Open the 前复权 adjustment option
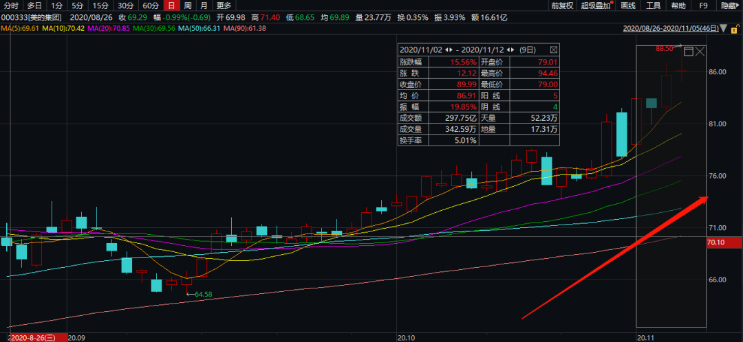Viewport: 743px width, 342px height. [x=563, y=5]
